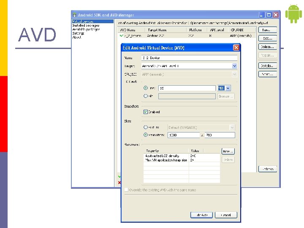This screenshot has height=228, width=304.
Task: Click the API Level column header
Action: tap(217, 30)
